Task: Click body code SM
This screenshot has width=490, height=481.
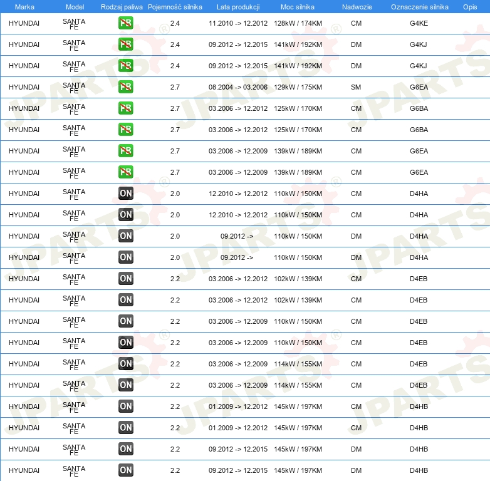Action: coord(356,87)
